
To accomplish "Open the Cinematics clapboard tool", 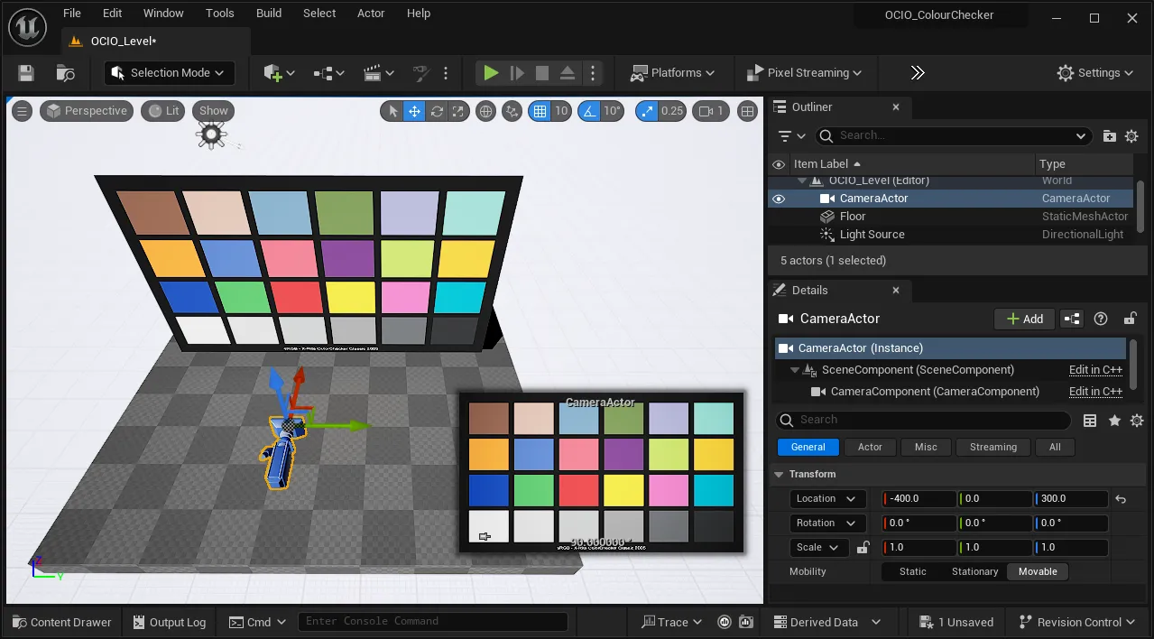I will [x=374, y=73].
